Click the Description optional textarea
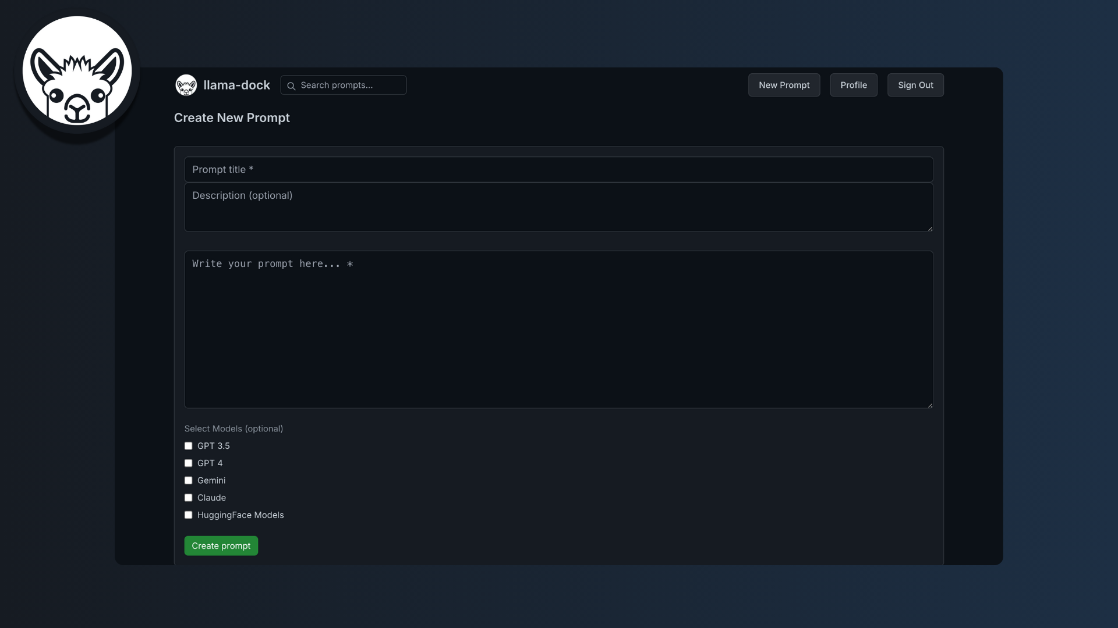This screenshot has height=628, width=1118. pyautogui.click(x=558, y=207)
